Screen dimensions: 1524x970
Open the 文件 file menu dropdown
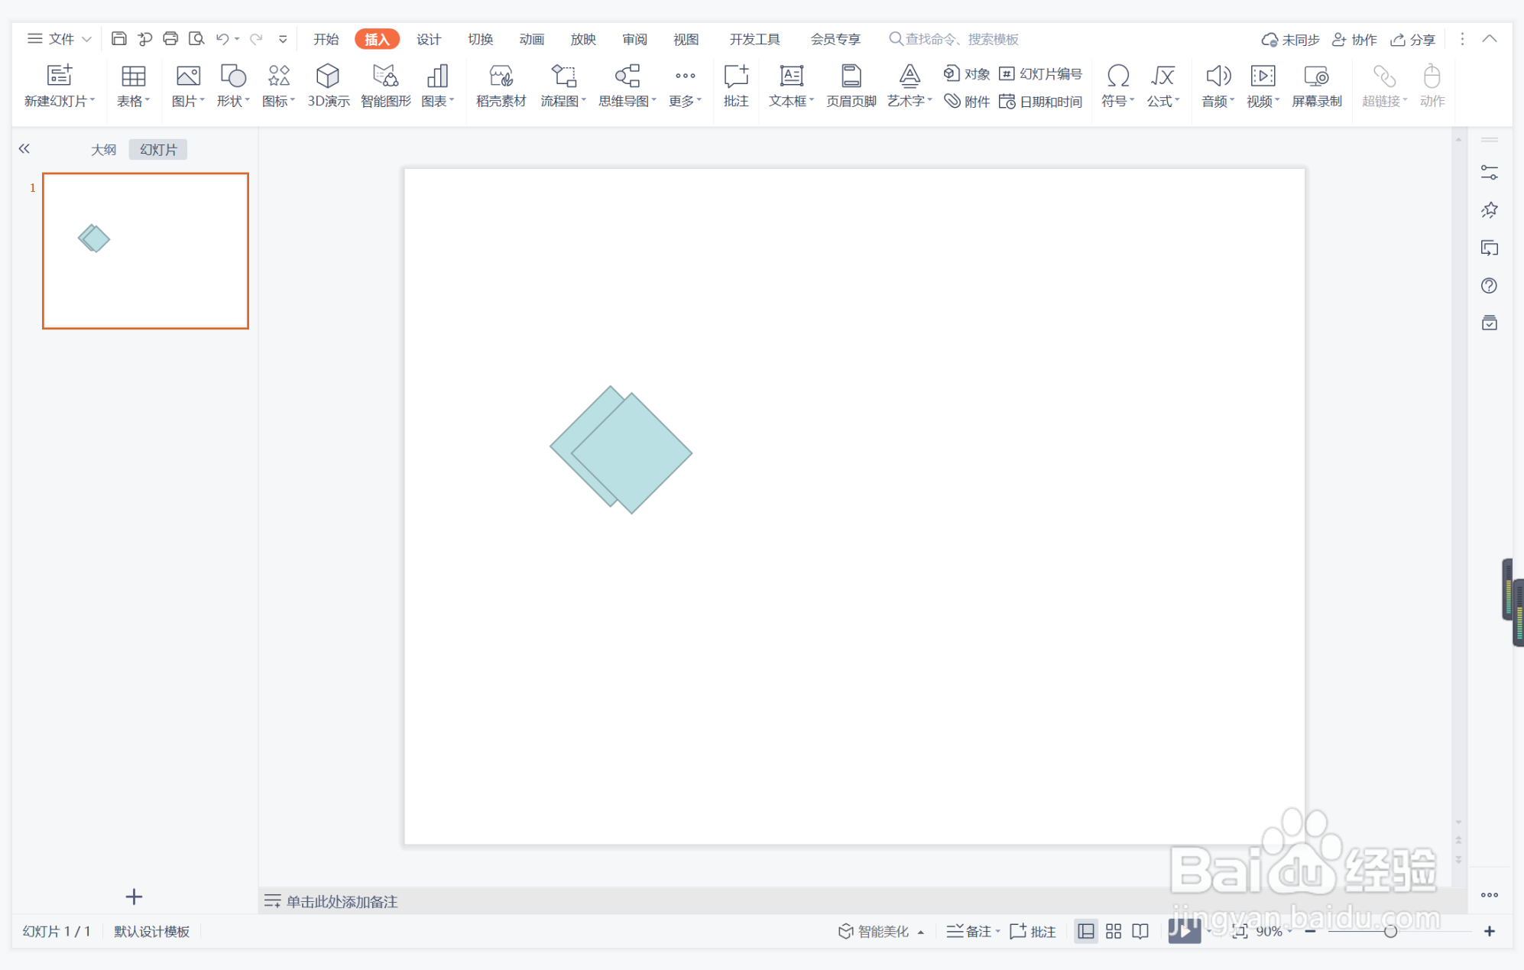[60, 39]
